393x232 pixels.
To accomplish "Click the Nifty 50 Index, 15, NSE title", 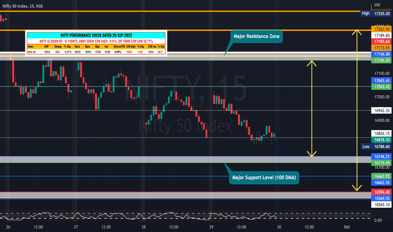I will point(22,6).
